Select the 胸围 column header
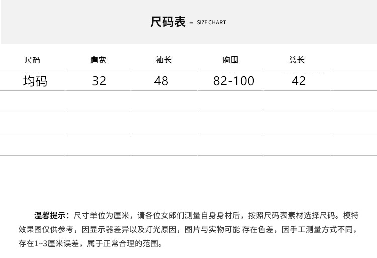This screenshot has height=258, width=377. pyautogui.click(x=230, y=60)
